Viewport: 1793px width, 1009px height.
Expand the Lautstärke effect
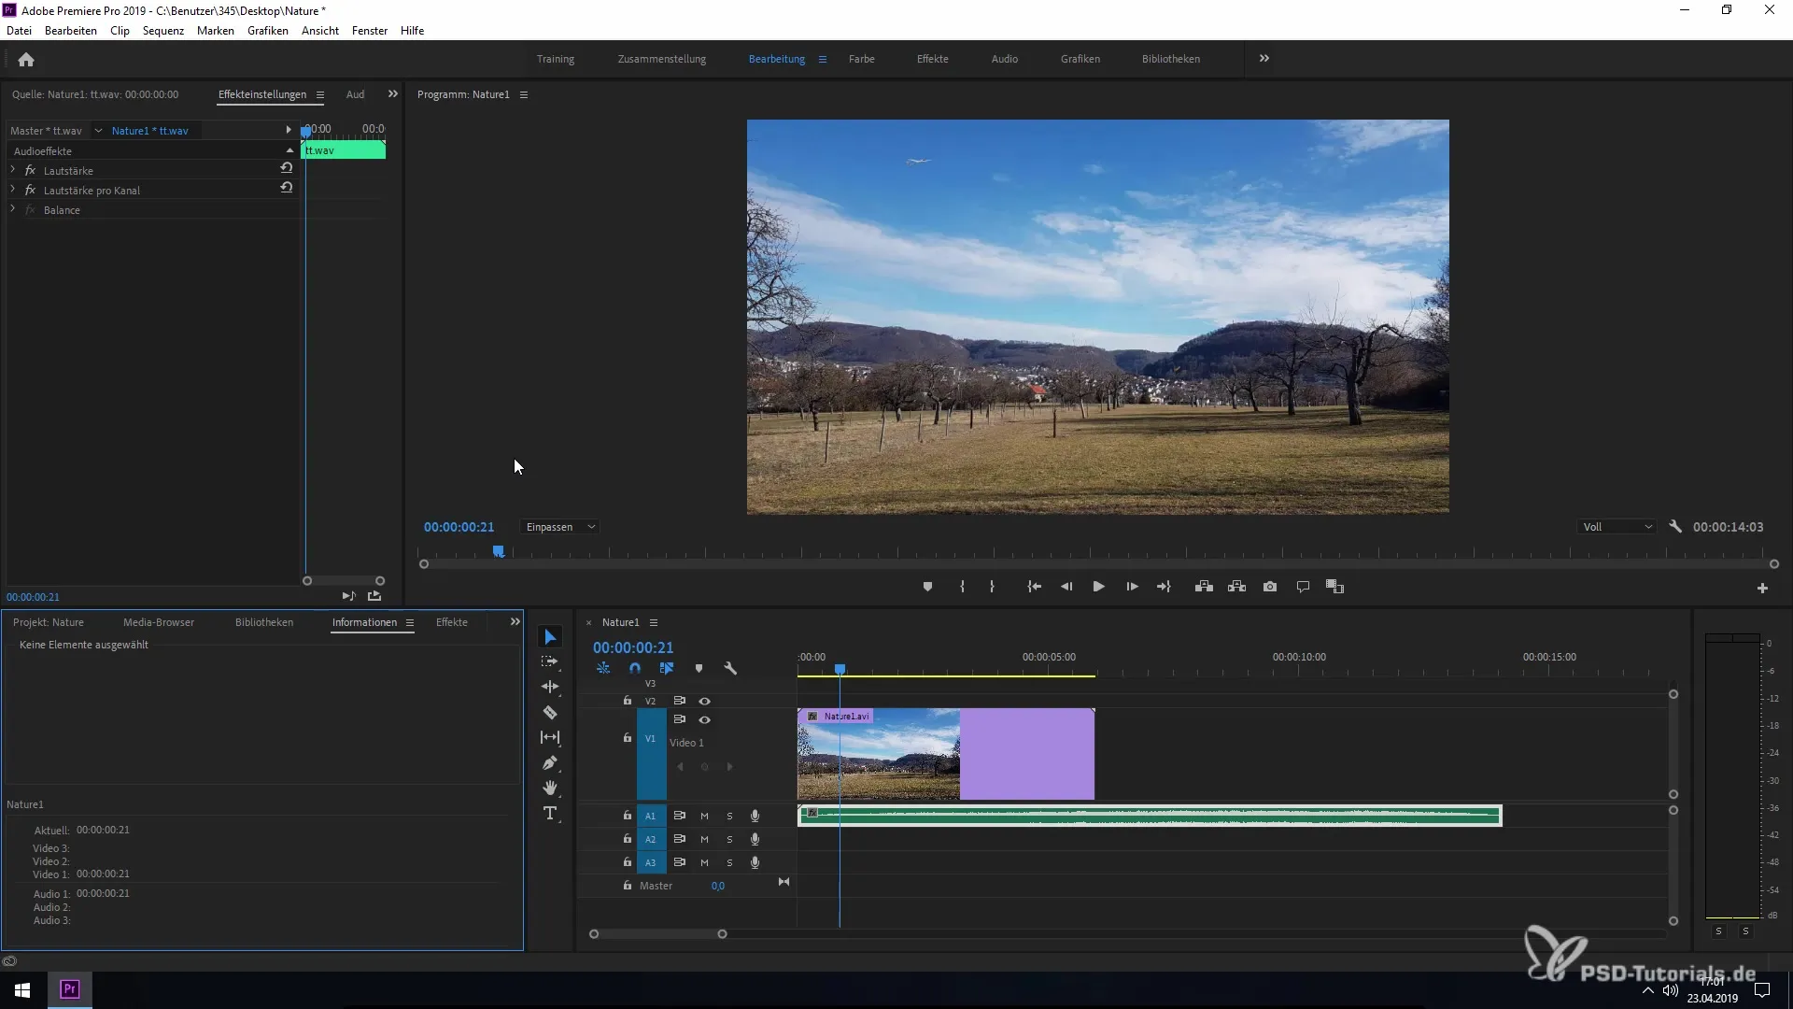click(13, 170)
